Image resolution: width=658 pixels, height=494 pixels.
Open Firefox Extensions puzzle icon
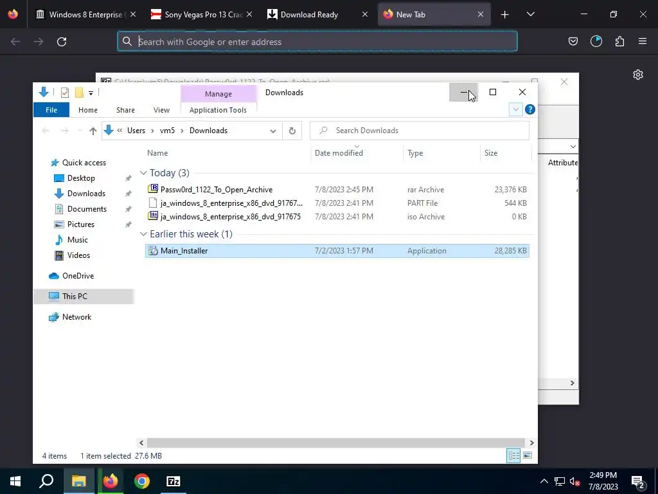pyautogui.click(x=619, y=41)
